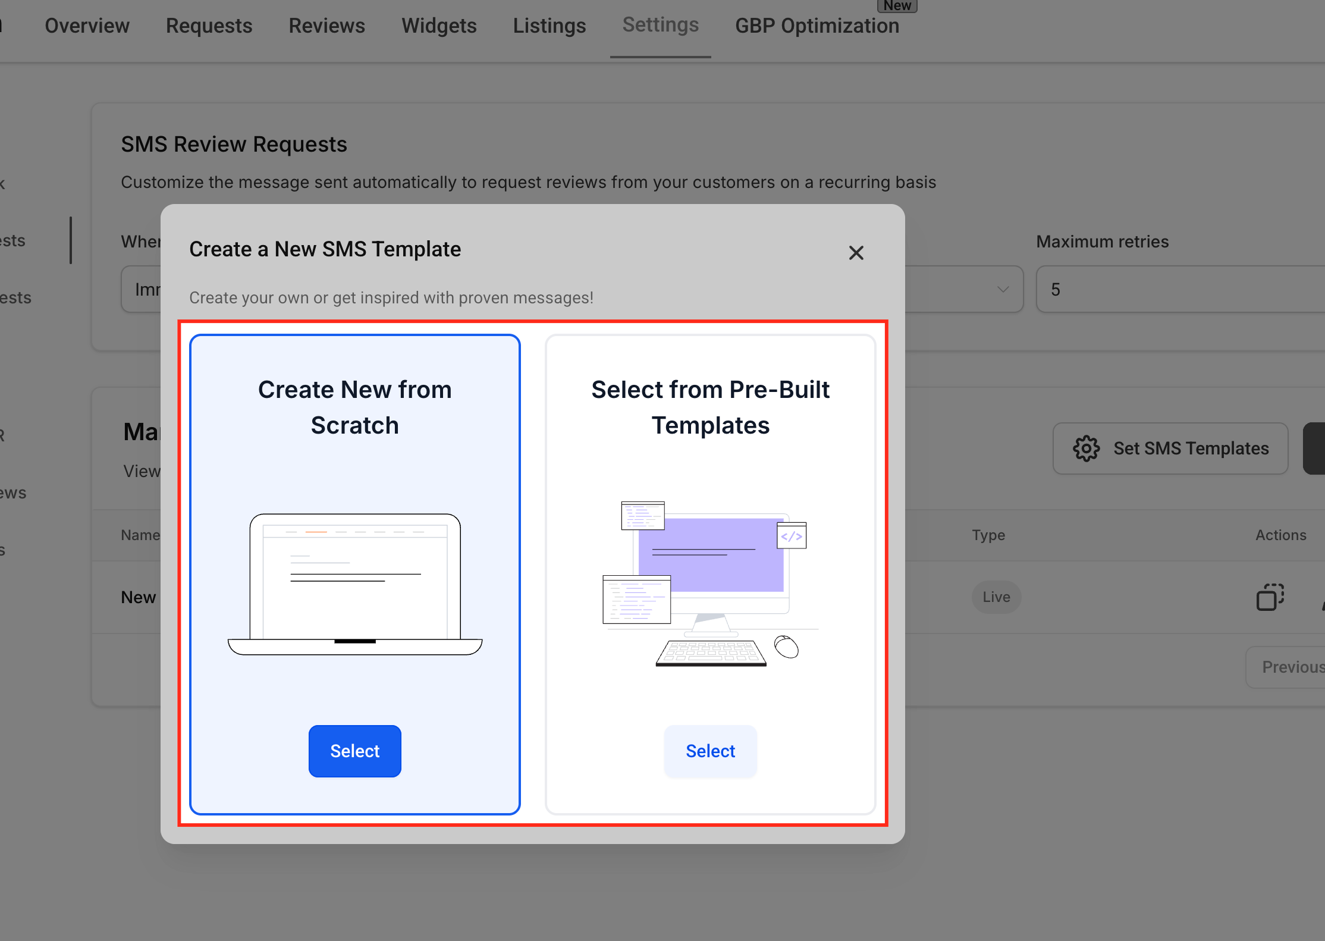Image resolution: width=1325 pixels, height=941 pixels.
Task: Switch to the Widgets tab
Action: (x=438, y=26)
